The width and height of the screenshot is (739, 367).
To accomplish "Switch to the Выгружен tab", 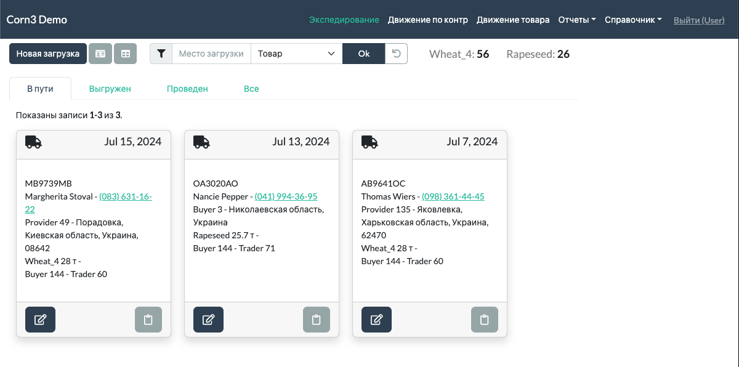I will coord(110,89).
